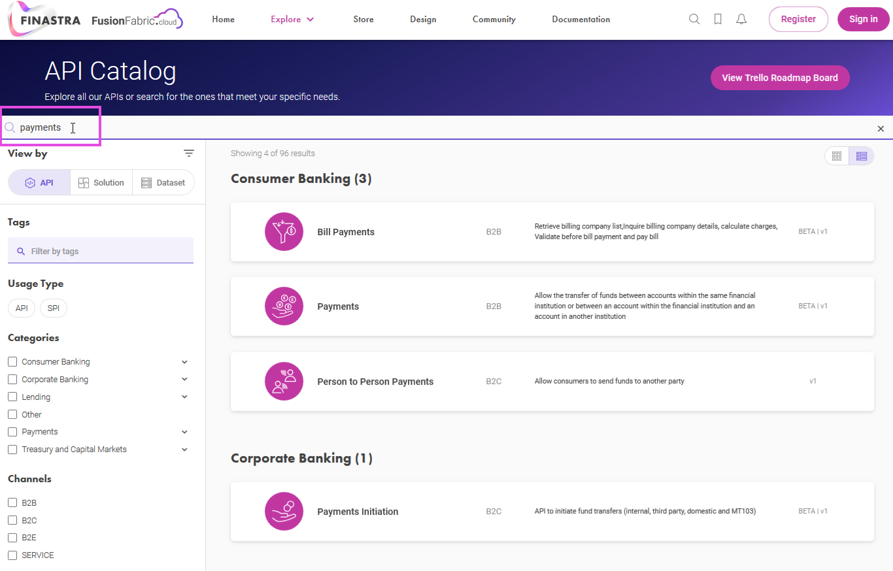The height and width of the screenshot is (571, 893).
Task: Expand the Lending category chevron
Action: (x=184, y=397)
